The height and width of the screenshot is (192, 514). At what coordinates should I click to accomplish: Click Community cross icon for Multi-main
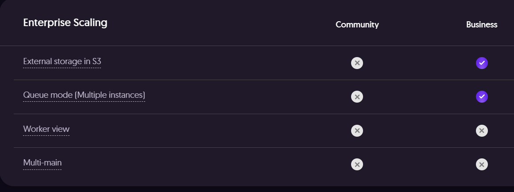pos(357,164)
